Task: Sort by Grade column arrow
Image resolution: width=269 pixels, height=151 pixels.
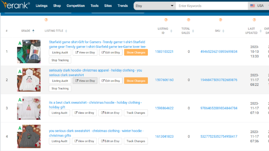Action: (x=34, y=31)
